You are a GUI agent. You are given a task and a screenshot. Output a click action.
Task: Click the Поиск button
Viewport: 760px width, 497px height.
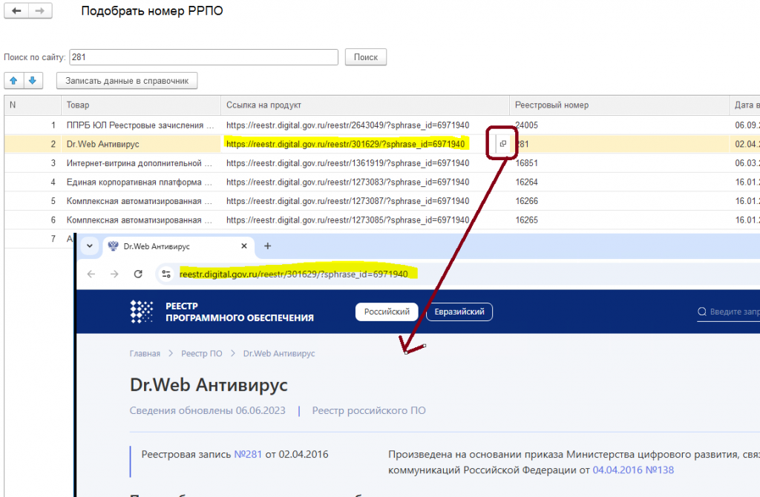[365, 57]
